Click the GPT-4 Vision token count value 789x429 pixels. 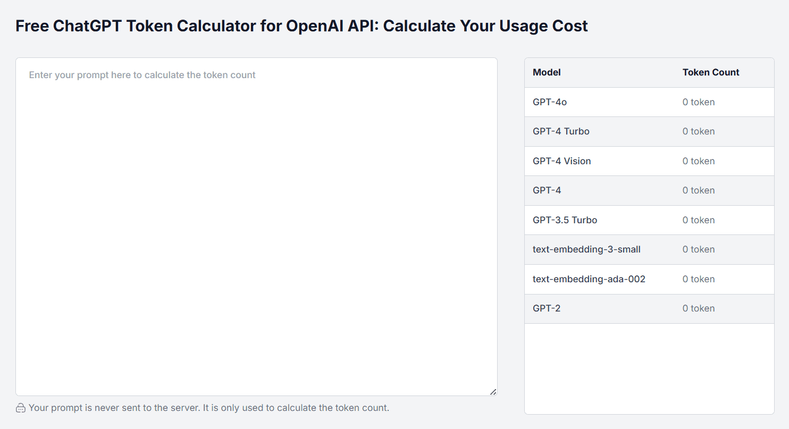(699, 161)
